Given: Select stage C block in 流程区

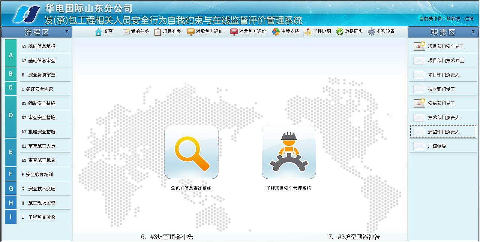Looking at the screenshot, I should [x=11, y=88].
